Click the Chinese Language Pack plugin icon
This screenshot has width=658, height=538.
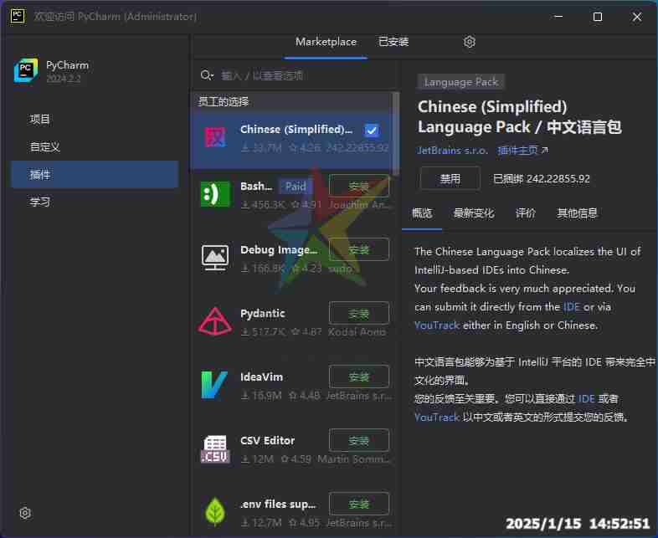215,137
